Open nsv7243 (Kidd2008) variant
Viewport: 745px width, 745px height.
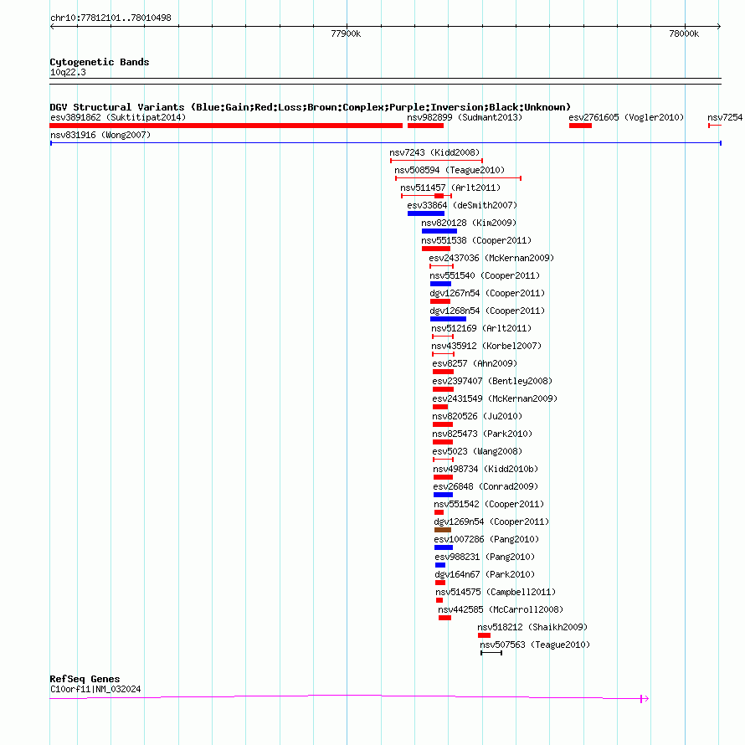pos(434,152)
